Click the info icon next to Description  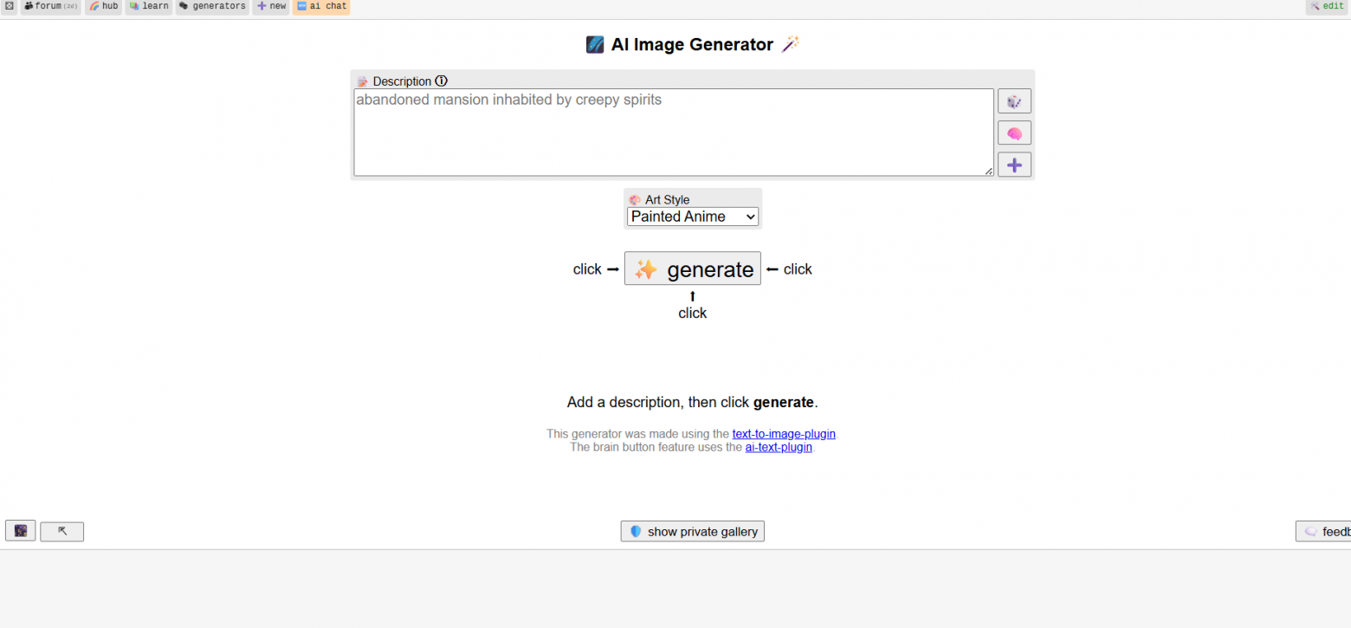click(x=441, y=81)
